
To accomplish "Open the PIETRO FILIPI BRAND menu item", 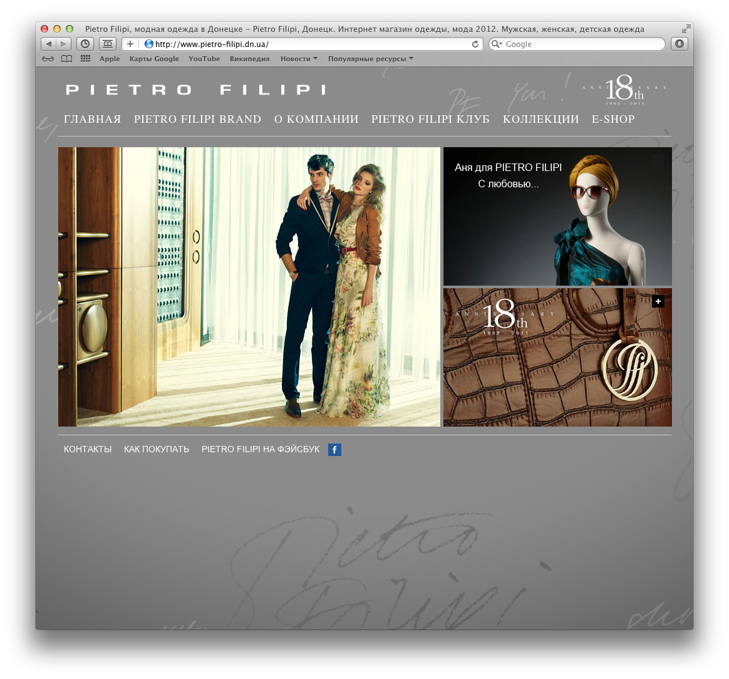I will point(197,119).
